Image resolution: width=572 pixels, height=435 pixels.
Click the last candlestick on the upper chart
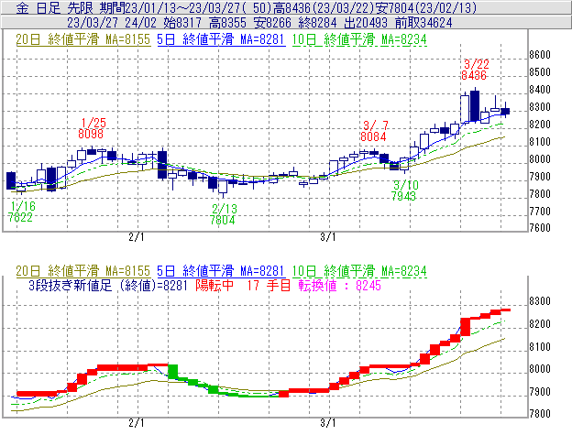(505, 111)
